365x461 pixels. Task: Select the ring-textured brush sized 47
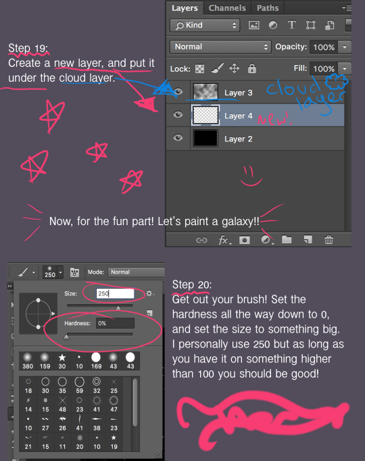pos(114,404)
